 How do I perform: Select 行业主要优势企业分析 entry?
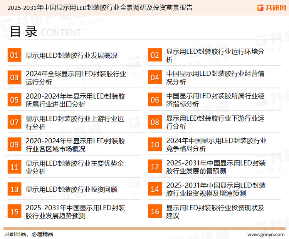point(75,167)
